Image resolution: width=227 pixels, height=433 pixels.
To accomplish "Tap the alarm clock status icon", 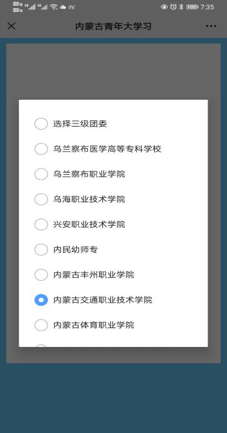I will pyautogui.click(x=173, y=7).
